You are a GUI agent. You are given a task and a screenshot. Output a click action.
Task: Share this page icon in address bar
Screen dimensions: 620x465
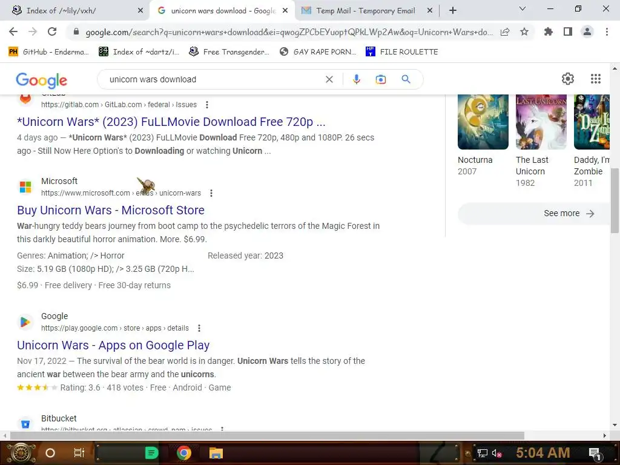click(x=505, y=32)
